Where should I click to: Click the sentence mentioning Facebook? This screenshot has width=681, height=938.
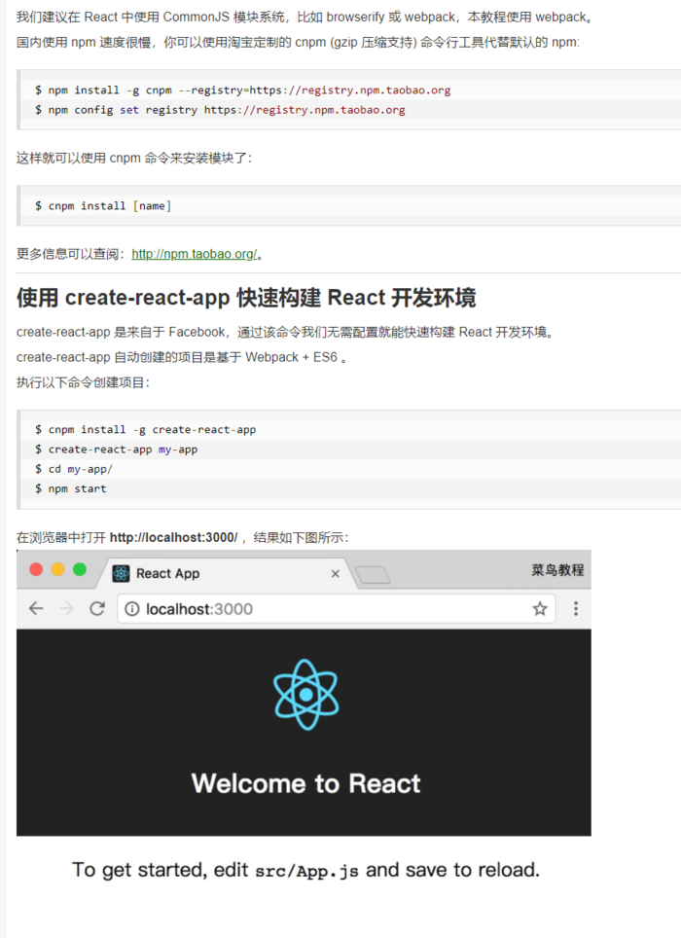coord(285,332)
